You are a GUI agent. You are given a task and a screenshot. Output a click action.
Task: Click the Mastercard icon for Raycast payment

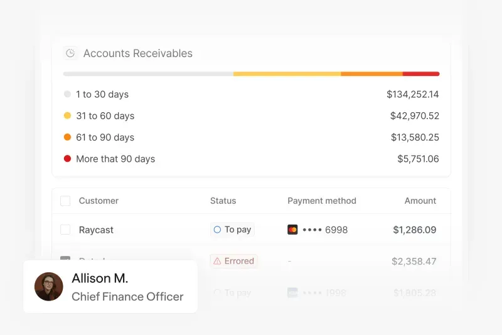click(x=292, y=230)
